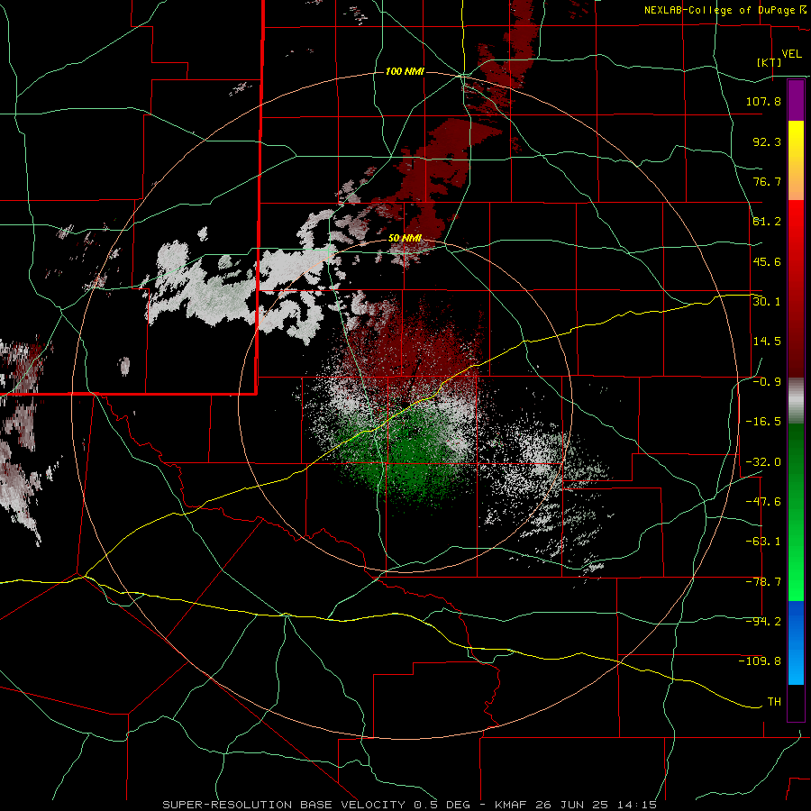811x811 pixels.
Task: Click the "VEL" legend title
Action: tap(791, 54)
